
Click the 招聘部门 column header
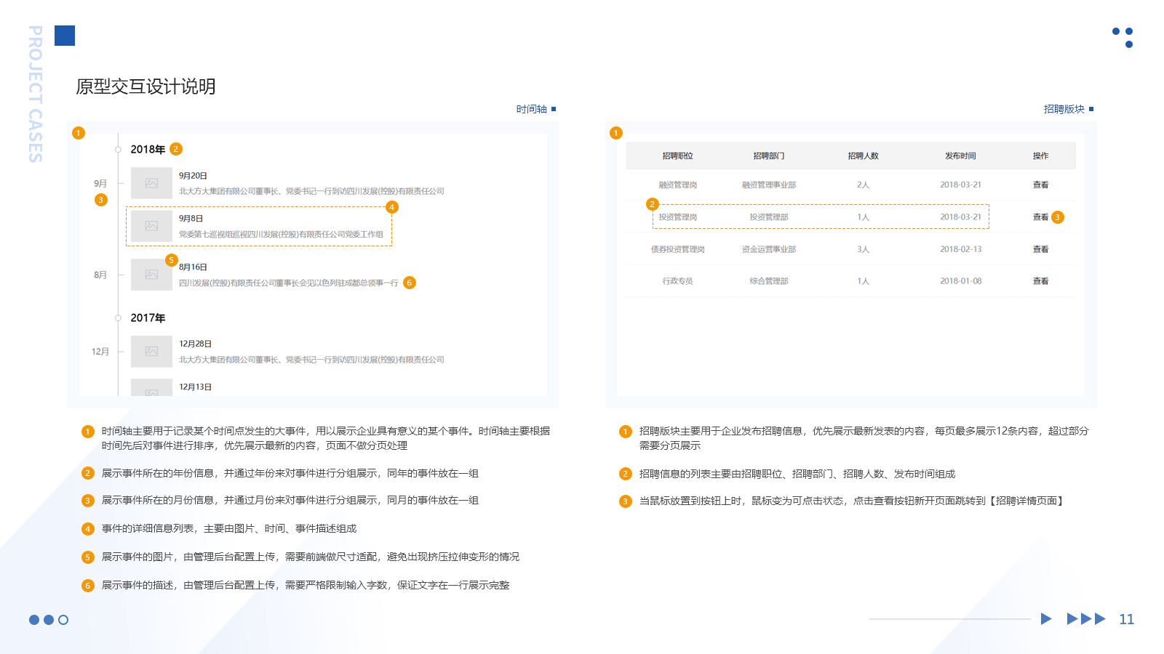point(769,156)
